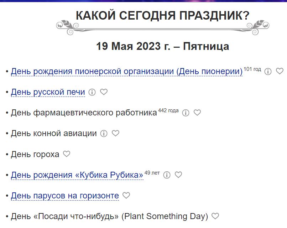The image size is (287, 228).
Task: Open День рождения пионерской организации link
Action: click(x=126, y=72)
